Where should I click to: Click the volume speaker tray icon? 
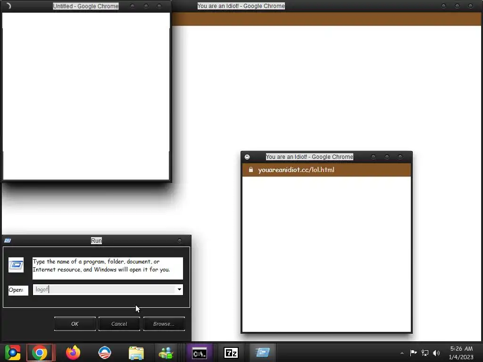pos(436,353)
